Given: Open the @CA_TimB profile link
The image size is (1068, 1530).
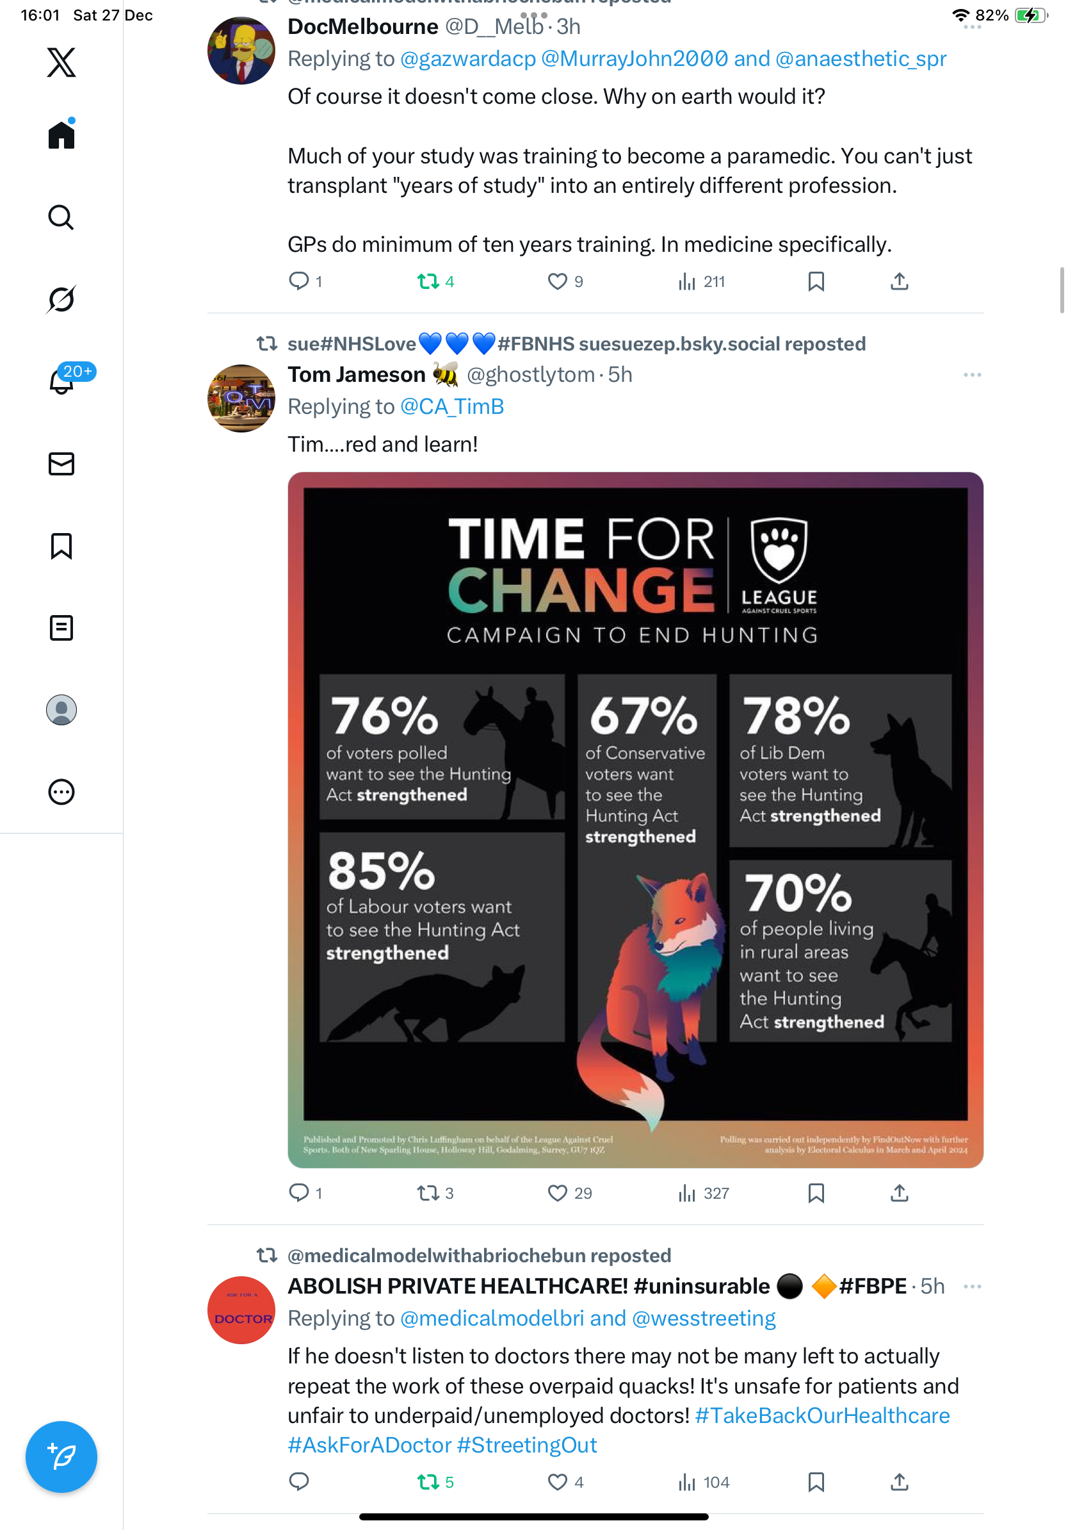Looking at the screenshot, I should coord(452,406).
